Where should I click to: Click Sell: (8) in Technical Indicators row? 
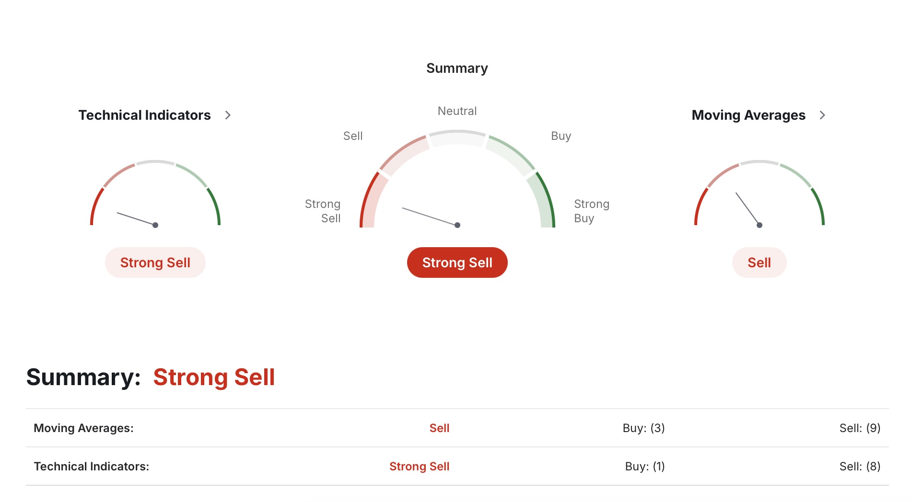pyautogui.click(x=860, y=467)
